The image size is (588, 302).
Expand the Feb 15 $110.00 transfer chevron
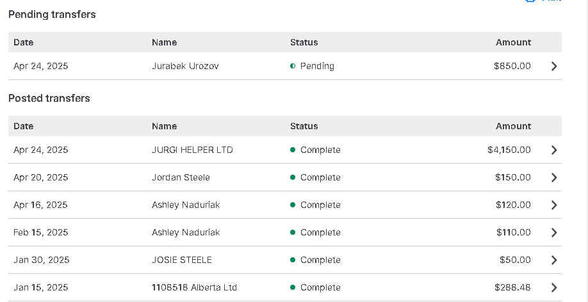[554, 232]
